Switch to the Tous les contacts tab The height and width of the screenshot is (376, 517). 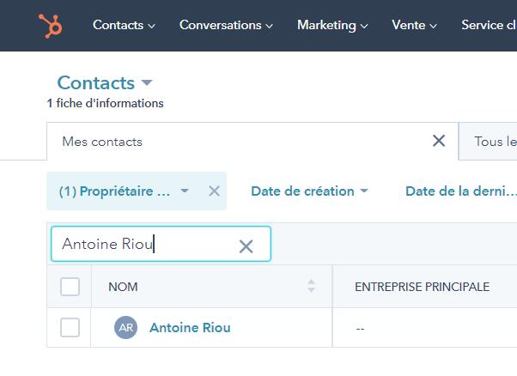pos(495,142)
